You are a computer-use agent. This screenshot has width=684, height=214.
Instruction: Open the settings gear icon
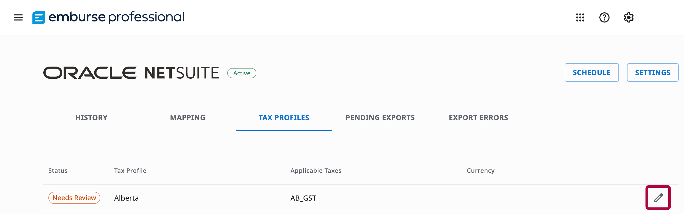(x=629, y=17)
